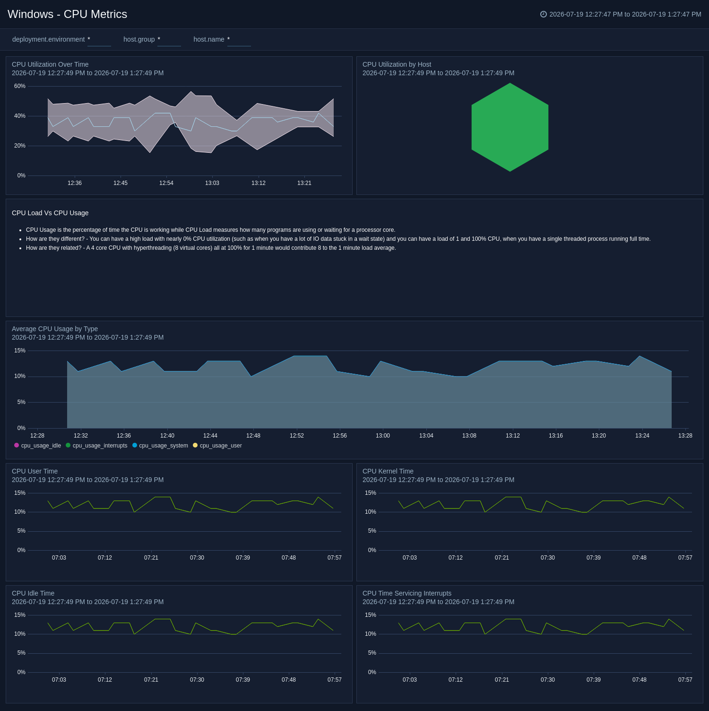Select the CPU Utilization Over Time panel title
The height and width of the screenshot is (711, 709).
[50, 64]
